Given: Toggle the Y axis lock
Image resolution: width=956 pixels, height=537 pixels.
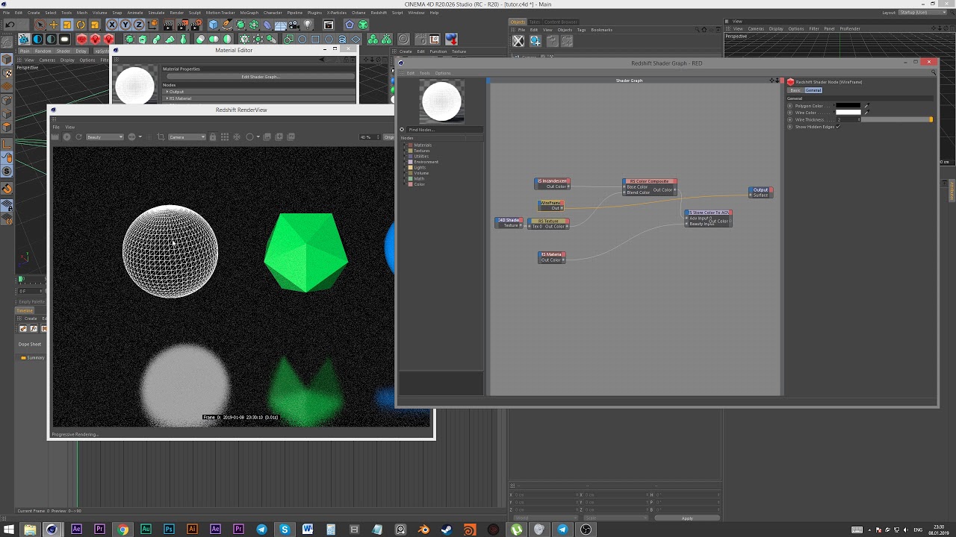Looking at the screenshot, I should click(125, 25).
